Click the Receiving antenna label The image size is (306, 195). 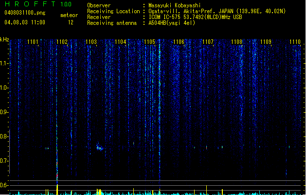click(x=112, y=23)
